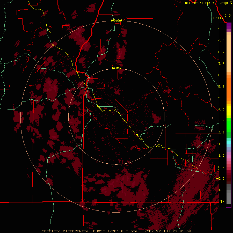Click the 9.8 scale value
The image size is (233, 233).
point(221,29)
